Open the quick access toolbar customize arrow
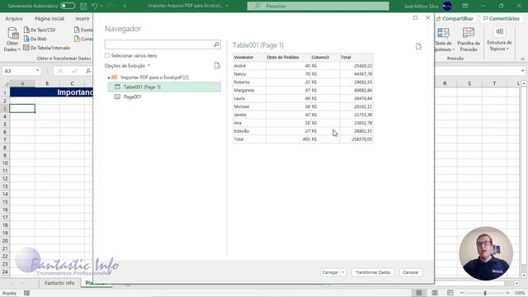Screen dimensions: 528x297 pyautogui.click(x=125, y=6)
